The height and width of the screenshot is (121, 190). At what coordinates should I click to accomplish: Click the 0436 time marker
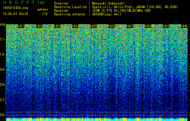111,26
